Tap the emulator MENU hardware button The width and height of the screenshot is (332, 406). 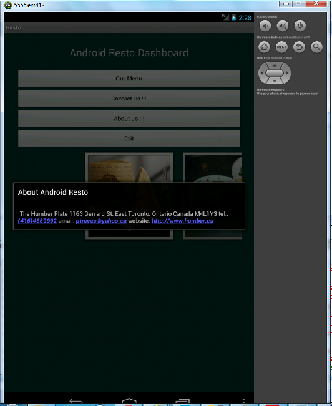click(x=281, y=47)
